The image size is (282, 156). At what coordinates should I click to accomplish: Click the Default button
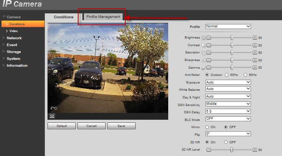click(x=61, y=126)
